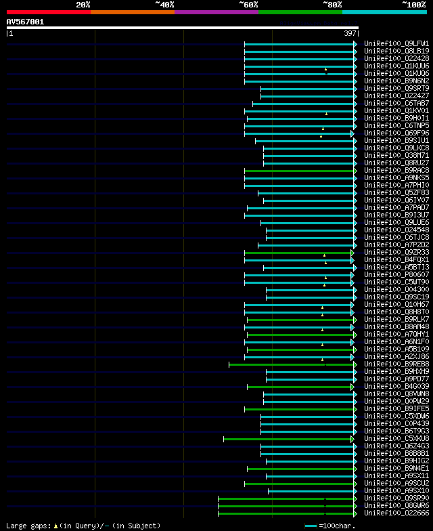Select the UniRef100_C6TJC8 label

pyautogui.click(x=396, y=237)
